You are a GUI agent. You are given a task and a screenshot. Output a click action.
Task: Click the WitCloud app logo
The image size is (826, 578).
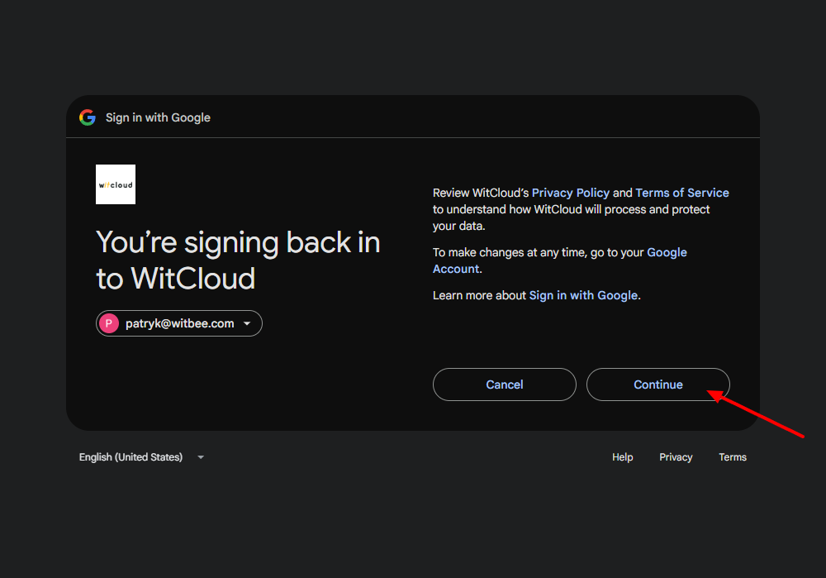click(x=116, y=184)
